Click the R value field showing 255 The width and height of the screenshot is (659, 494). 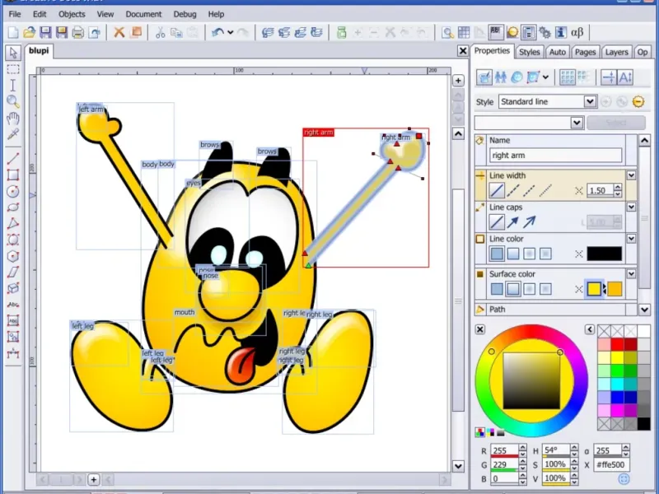505,450
